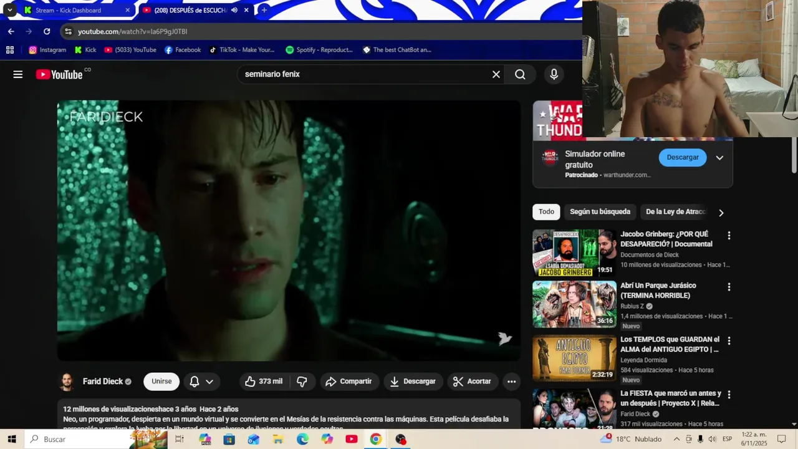The image size is (798, 449).
Task: Click the ad's blue Descargar button
Action: pos(683,157)
